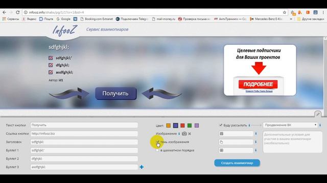327x183 pixels.
Task: Enable the в шахматном порядке checkbox
Action: point(157,150)
